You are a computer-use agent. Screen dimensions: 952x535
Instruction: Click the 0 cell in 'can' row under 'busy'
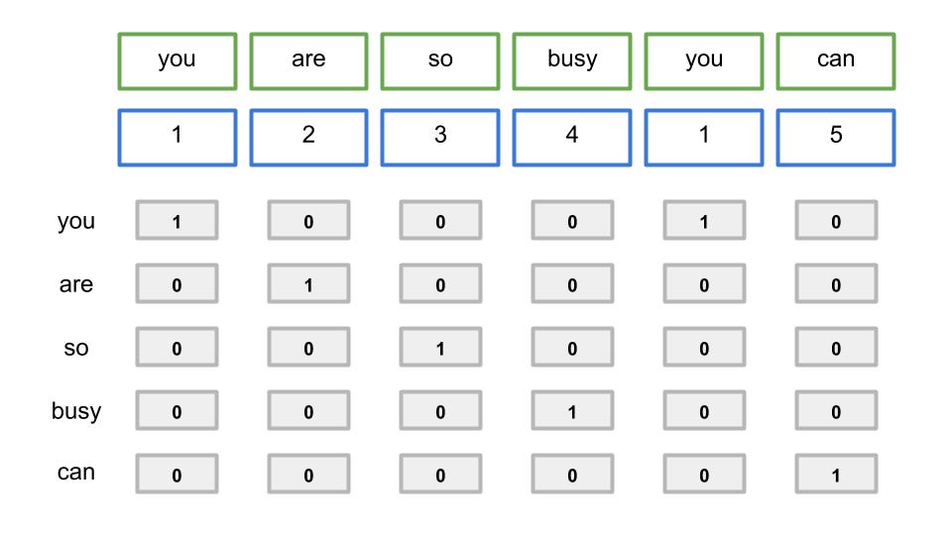572,474
